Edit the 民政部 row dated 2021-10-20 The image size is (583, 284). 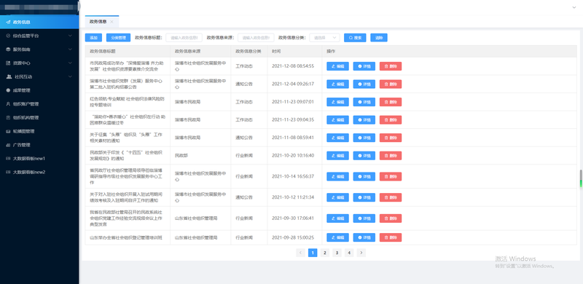point(337,155)
